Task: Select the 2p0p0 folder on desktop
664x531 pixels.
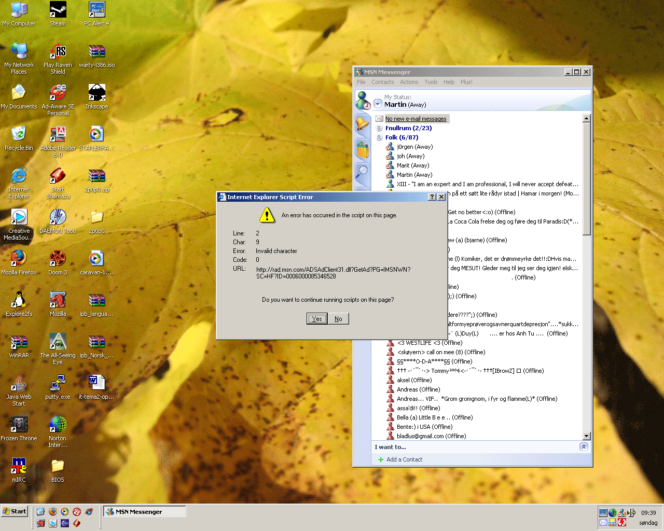Action: pos(96,221)
